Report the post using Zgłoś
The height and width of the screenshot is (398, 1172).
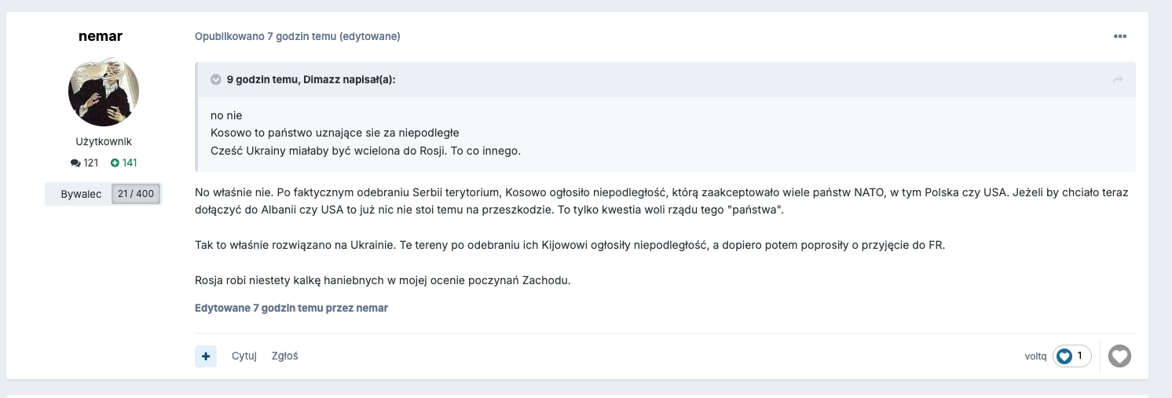pyautogui.click(x=284, y=356)
